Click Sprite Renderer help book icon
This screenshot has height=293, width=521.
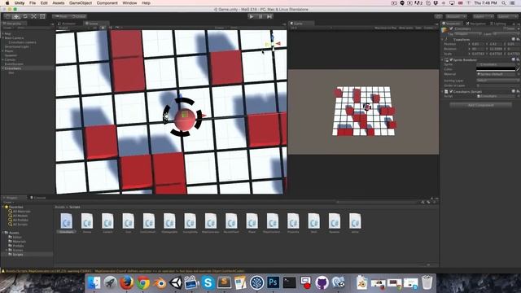pyautogui.click(x=514, y=59)
